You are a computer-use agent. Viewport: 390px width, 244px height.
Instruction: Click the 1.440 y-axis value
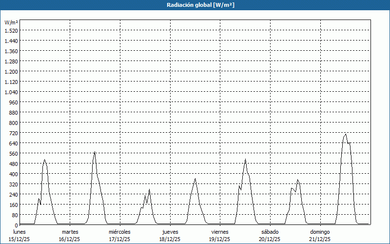(11, 41)
